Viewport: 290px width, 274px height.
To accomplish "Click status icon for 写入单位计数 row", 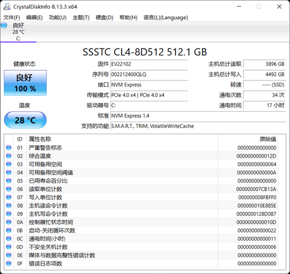I will tap(8, 198).
